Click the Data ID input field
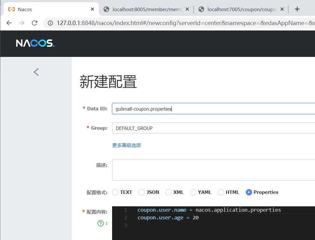Screen dimensions: 315x240 [x=213, y=109]
